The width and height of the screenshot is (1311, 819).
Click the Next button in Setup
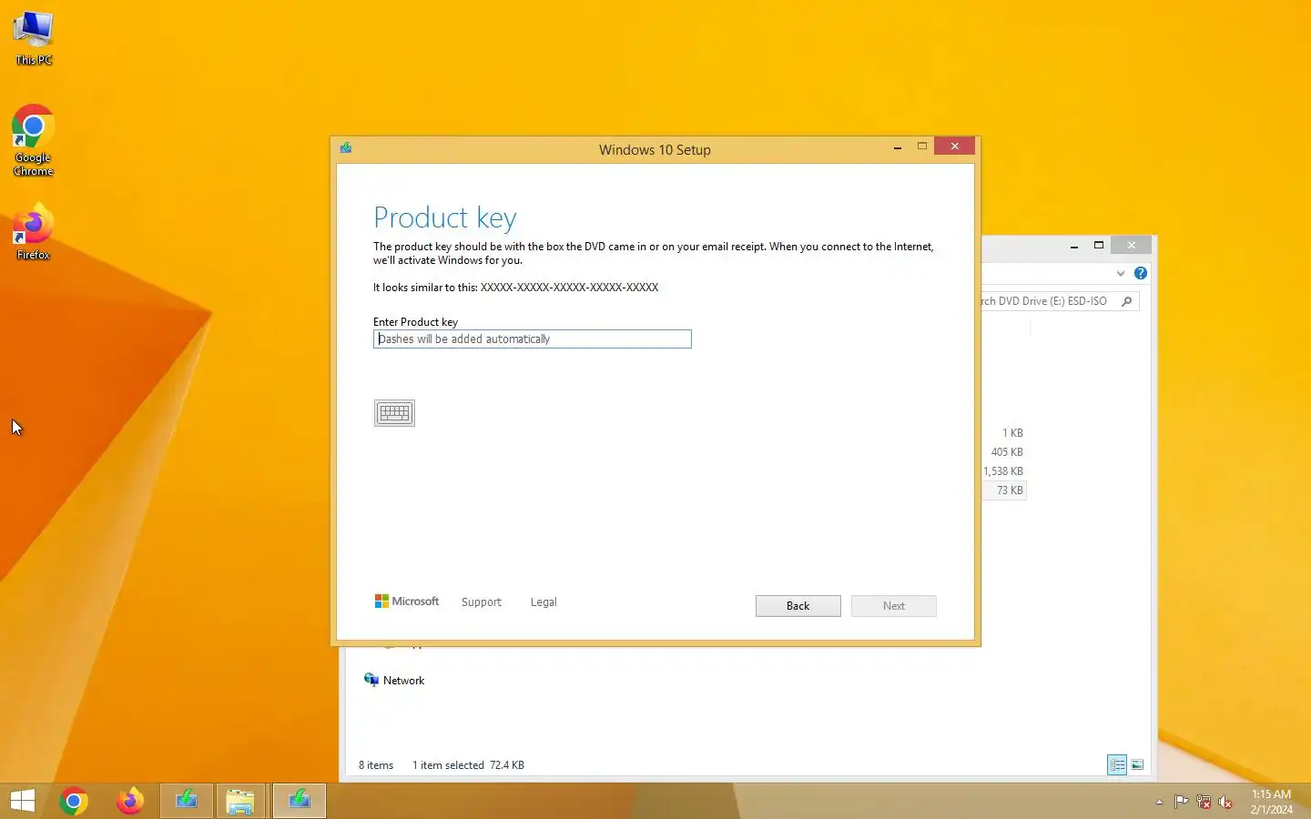tap(894, 606)
